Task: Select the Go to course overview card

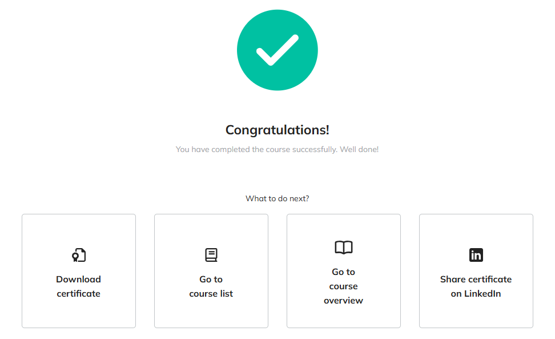Action: (x=343, y=270)
